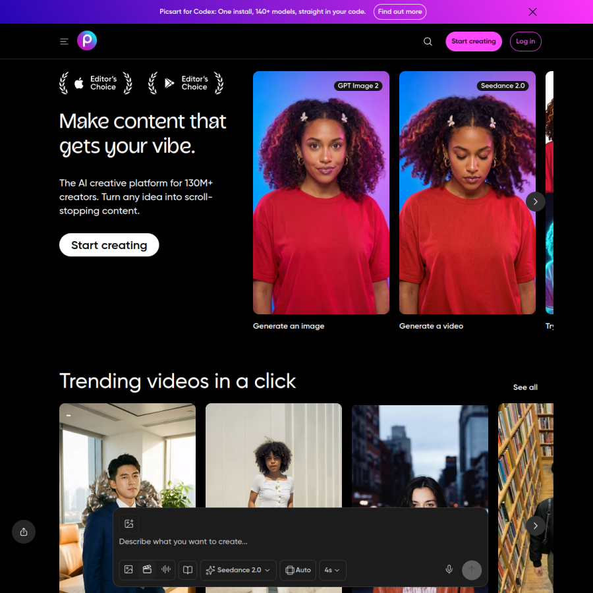Open the city street woman video

tap(420, 456)
